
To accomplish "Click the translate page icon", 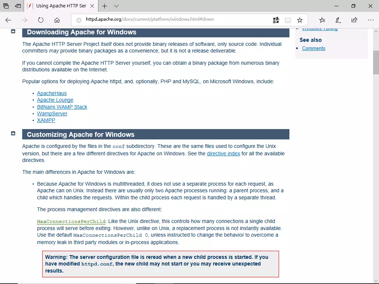I will tap(276, 20).
